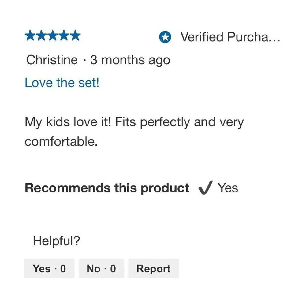
Task: Click the middle star of the rating
Action: pos(53,35)
